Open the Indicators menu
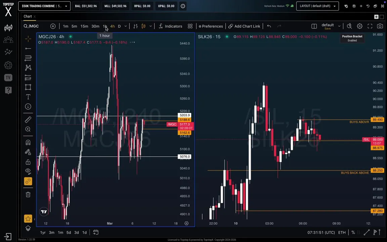 [x=170, y=26]
